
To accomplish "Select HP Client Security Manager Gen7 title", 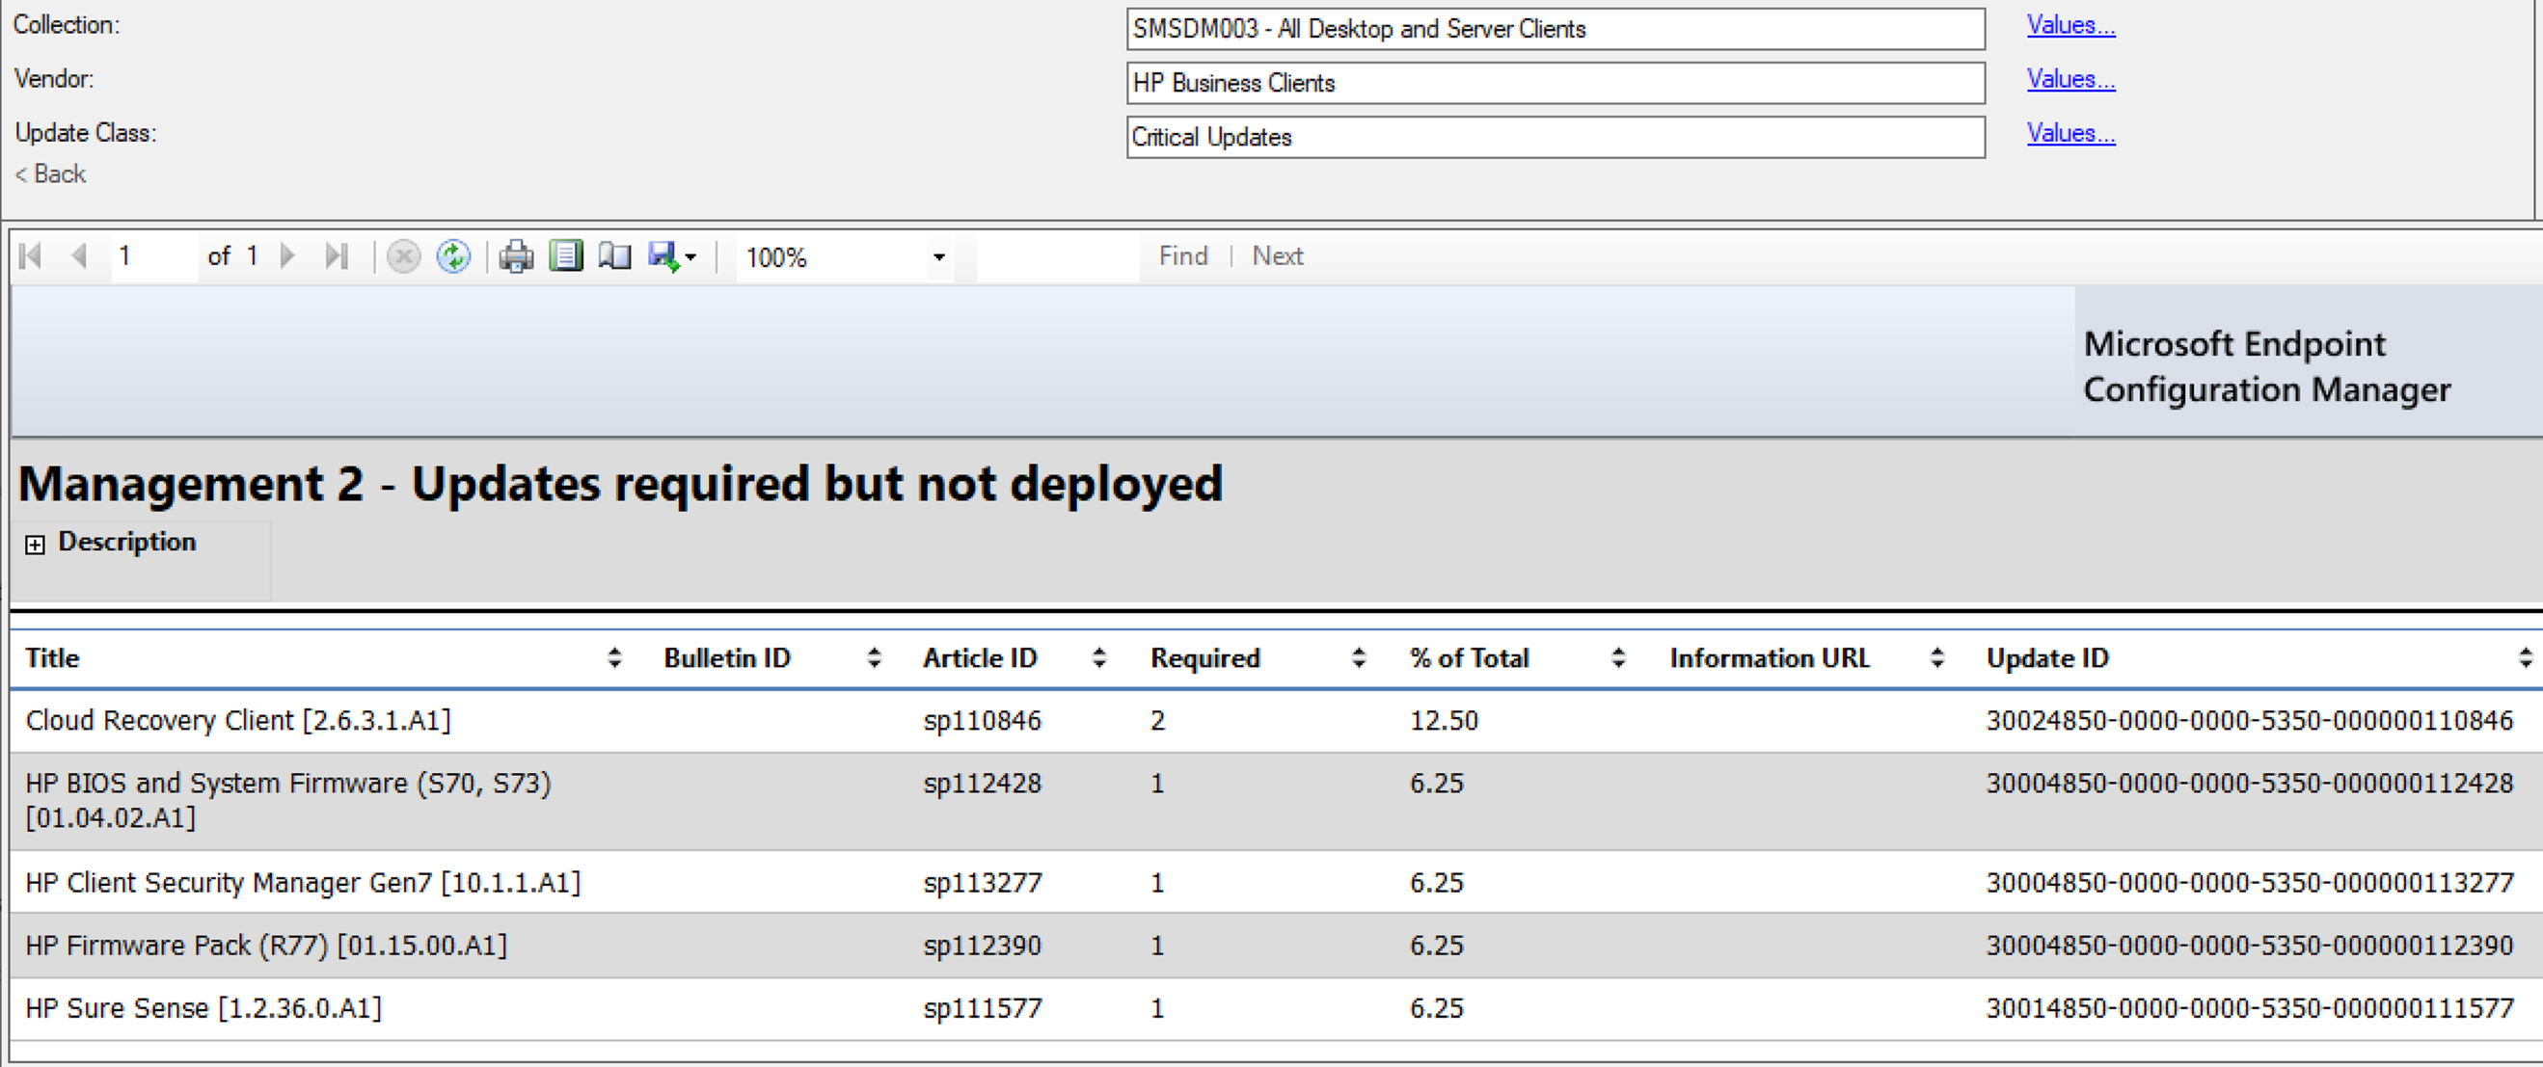I will pyautogui.click(x=303, y=883).
